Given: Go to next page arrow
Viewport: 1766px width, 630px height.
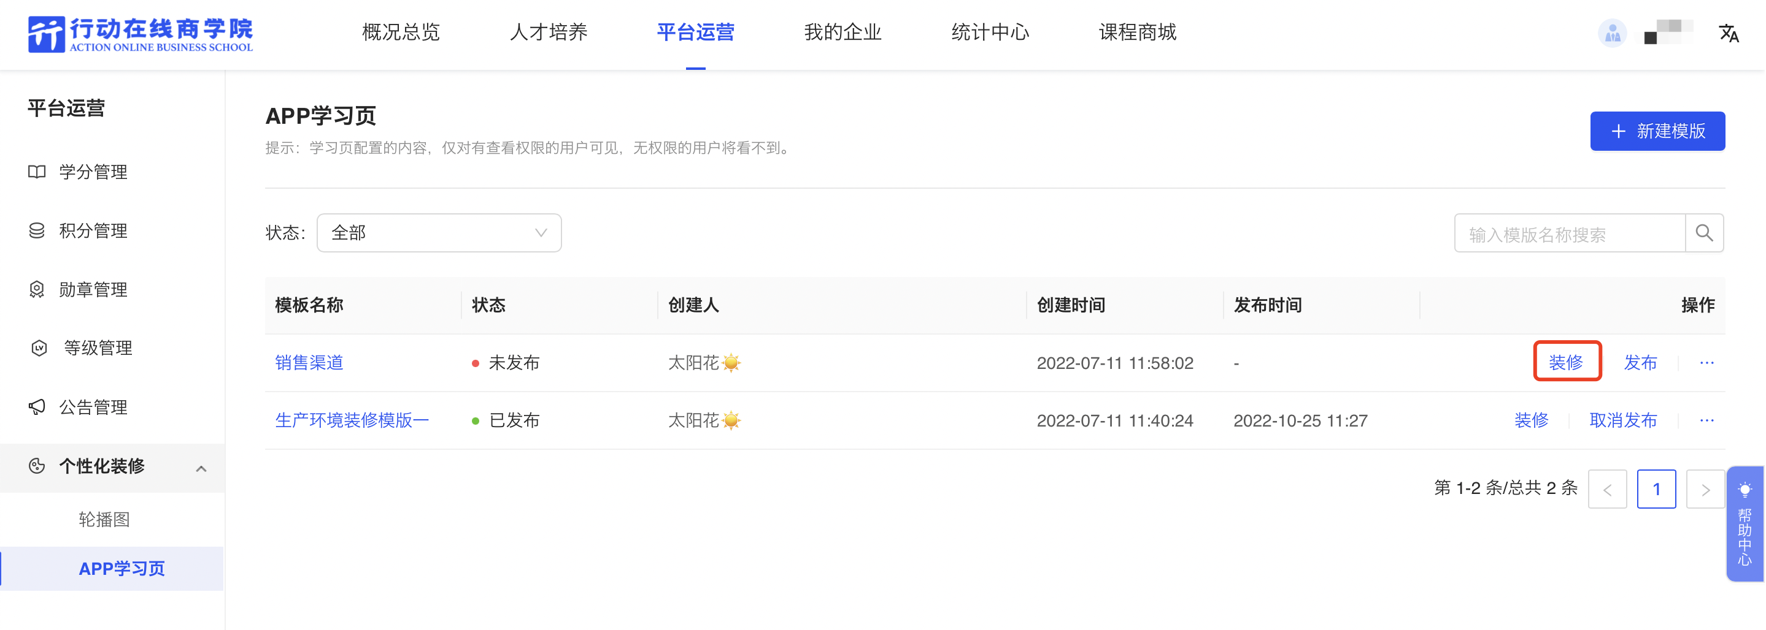Looking at the screenshot, I should 1706,489.
